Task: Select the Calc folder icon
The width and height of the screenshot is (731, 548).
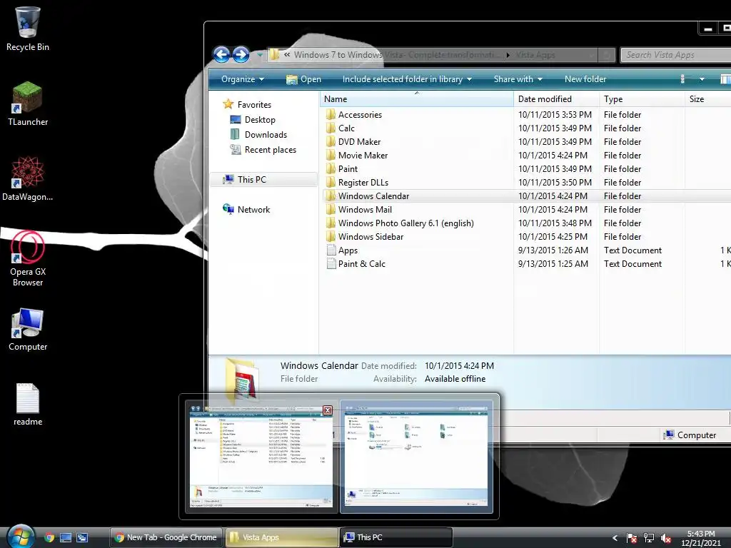Action: point(331,128)
